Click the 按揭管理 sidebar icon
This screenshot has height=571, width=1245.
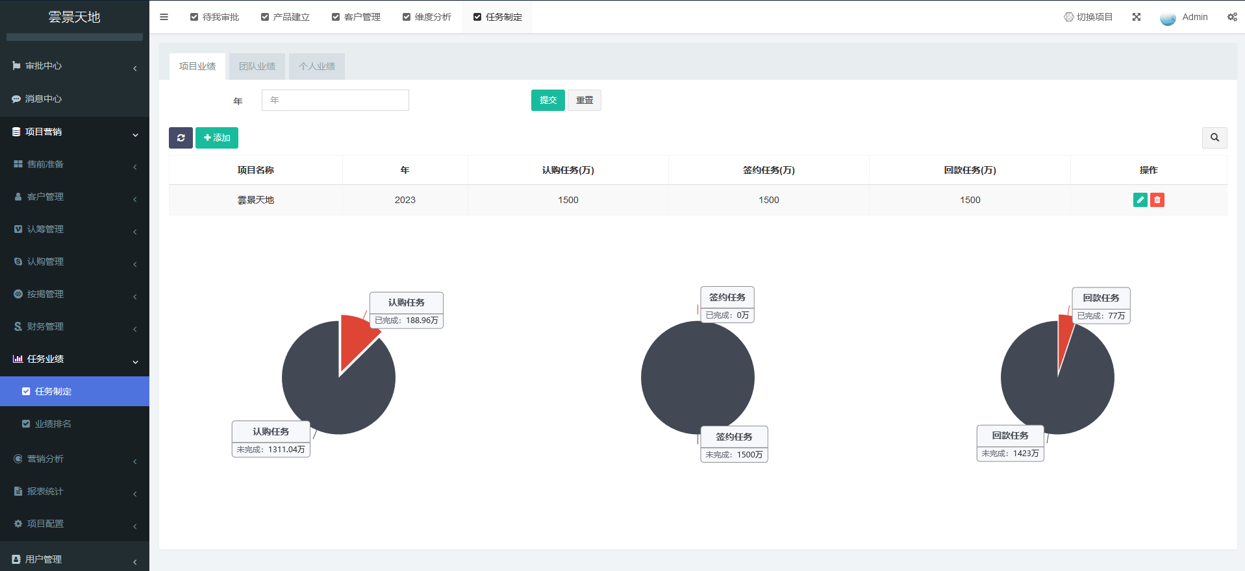[x=18, y=294]
